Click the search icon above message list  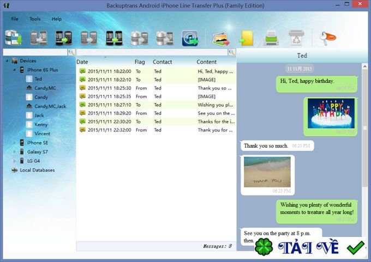click(232, 52)
